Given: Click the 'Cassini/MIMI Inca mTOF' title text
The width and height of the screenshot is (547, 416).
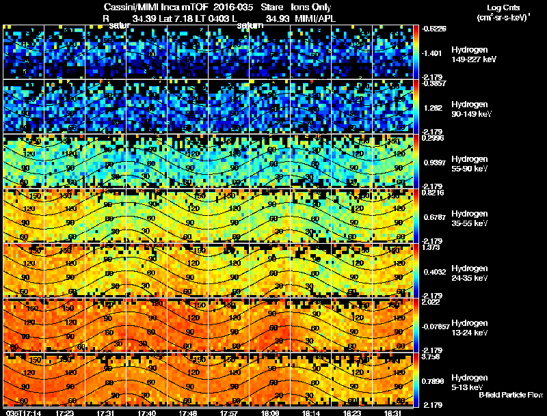Looking at the screenshot, I should [157, 7].
